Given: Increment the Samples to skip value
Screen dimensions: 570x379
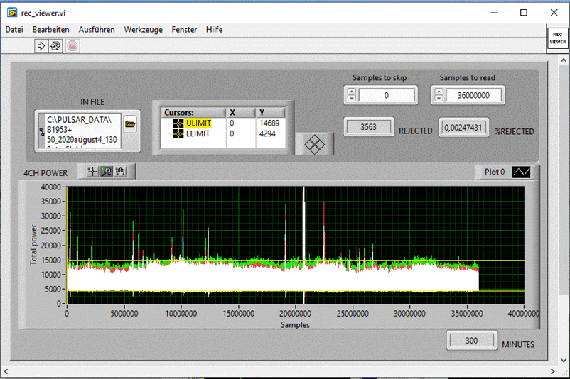Looking at the screenshot, I should [x=352, y=92].
